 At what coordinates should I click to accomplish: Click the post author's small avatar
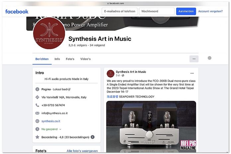point(111,74)
